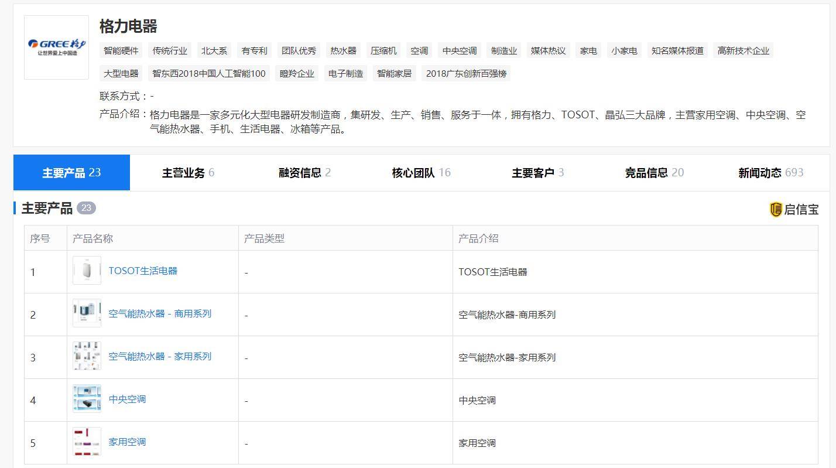836x468 pixels.
Task: Open the 空气能热水器 - 商用系列 link
Action: coord(160,313)
